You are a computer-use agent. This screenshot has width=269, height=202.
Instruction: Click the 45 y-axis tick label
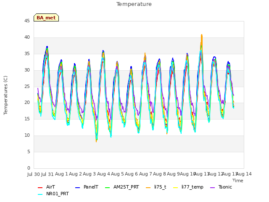click(27, 21)
